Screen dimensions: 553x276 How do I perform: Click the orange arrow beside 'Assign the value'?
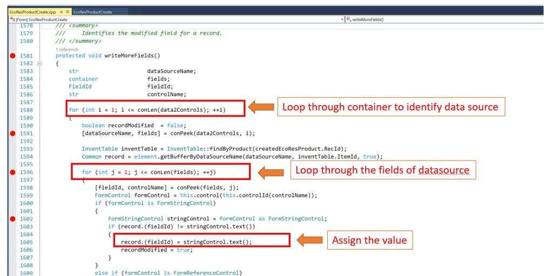point(308,240)
